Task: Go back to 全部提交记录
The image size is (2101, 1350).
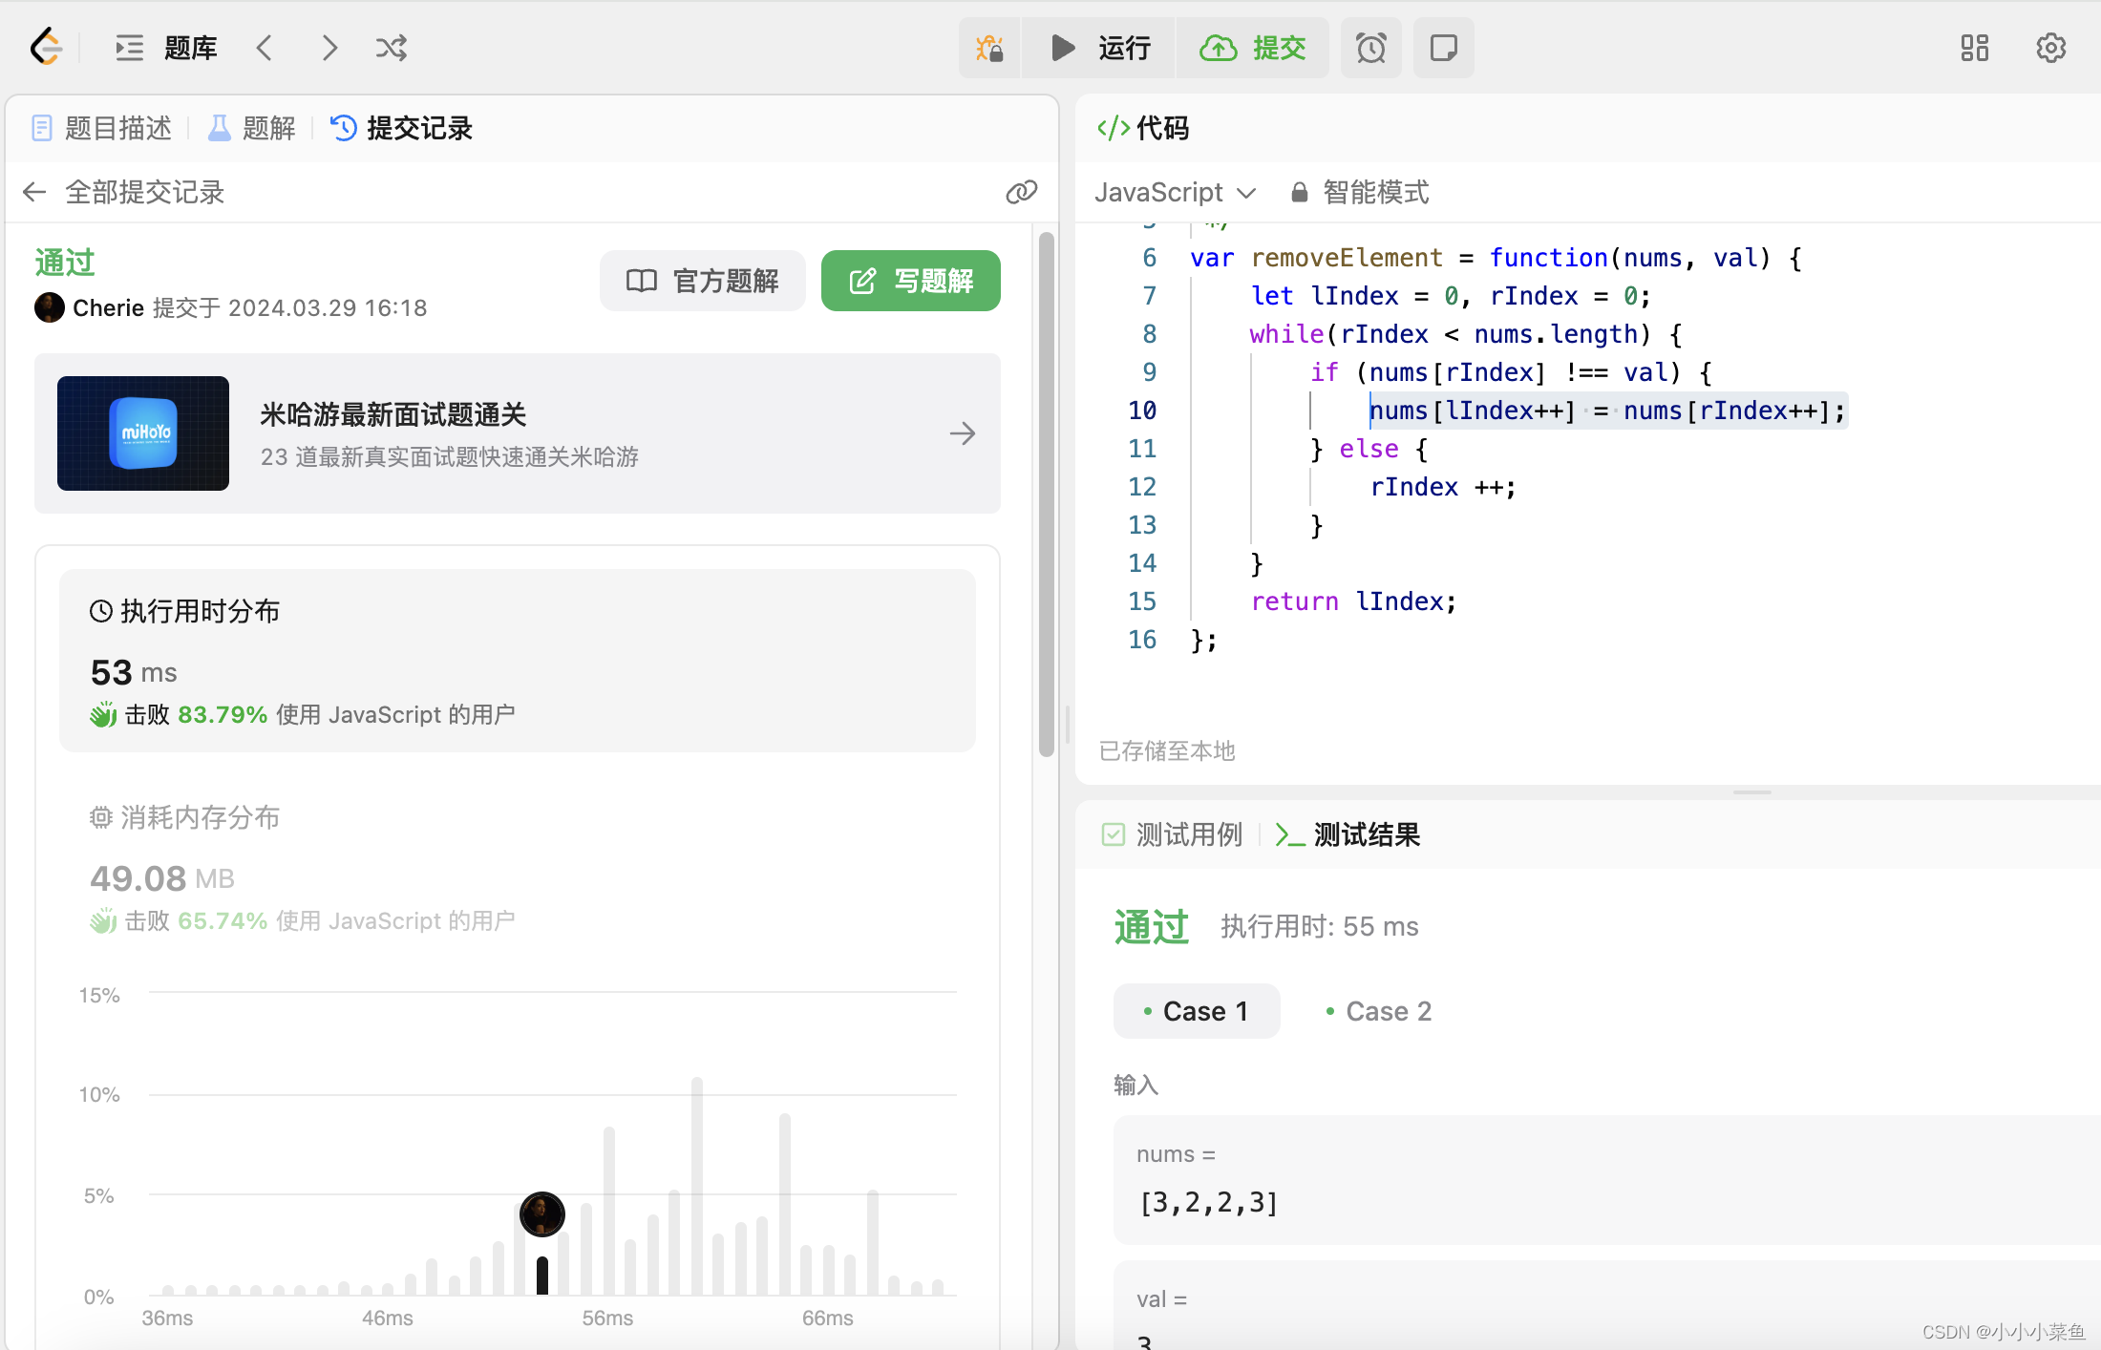Action: click(x=124, y=192)
